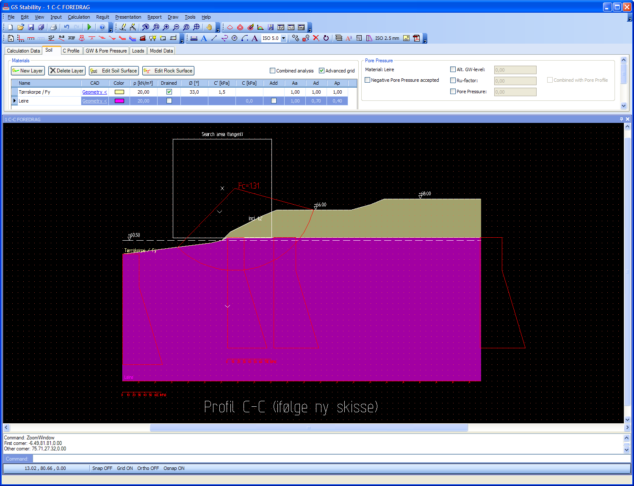The image size is (634, 486).
Task: Switch to the Calculation Data tab
Action: point(23,50)
